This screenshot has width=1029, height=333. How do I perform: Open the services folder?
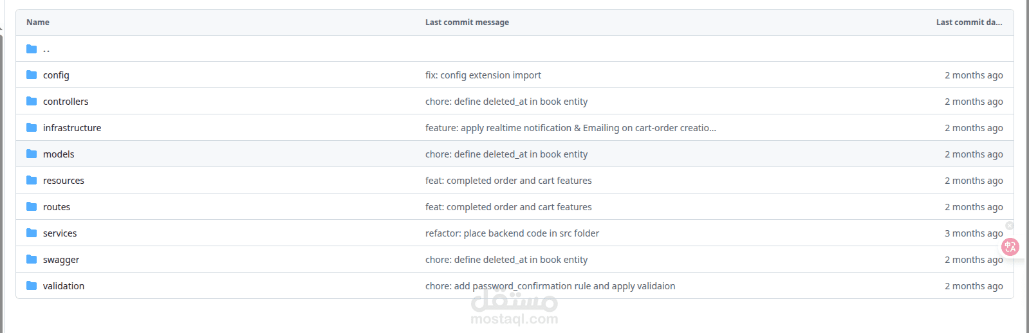pyautogui.click(x=60, y=233)
